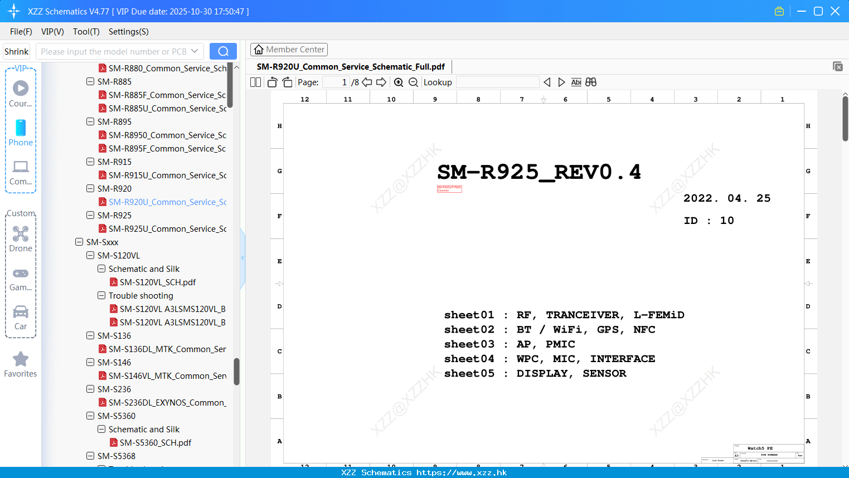This screenshot has height=478, width=849.
Task: Open model number dropdown arrow
Action: tap(195, 51)
